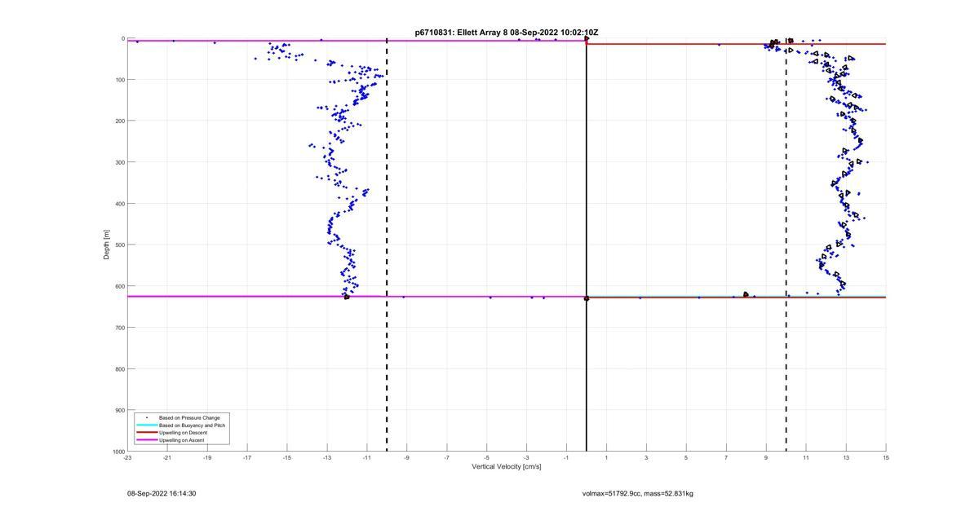Click depth axis tick label '900'
The height and width of the screenshot is (507, 979).
tap(119, 410)
